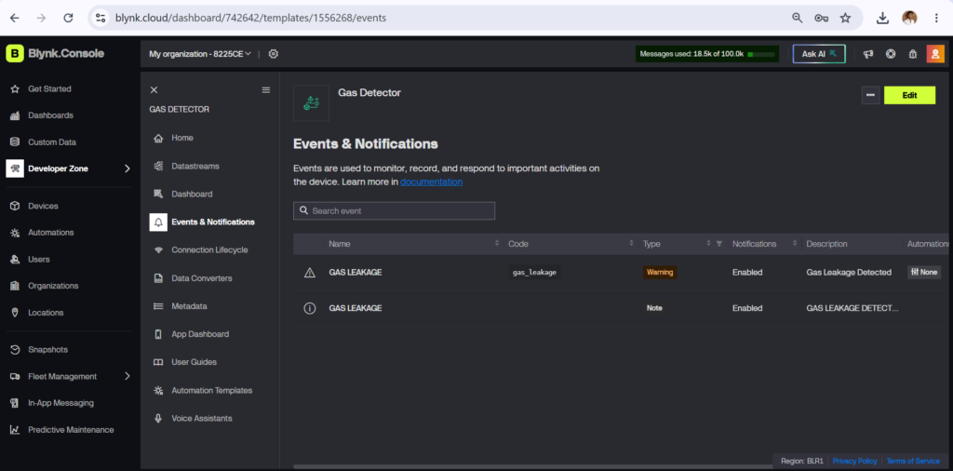Open Users section

[x=39, y=259]
